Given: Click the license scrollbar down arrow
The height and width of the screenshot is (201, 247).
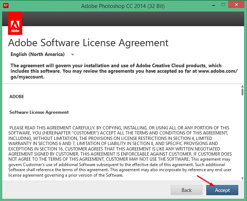Looking at the screenshot, I should (x=242, y=178).
